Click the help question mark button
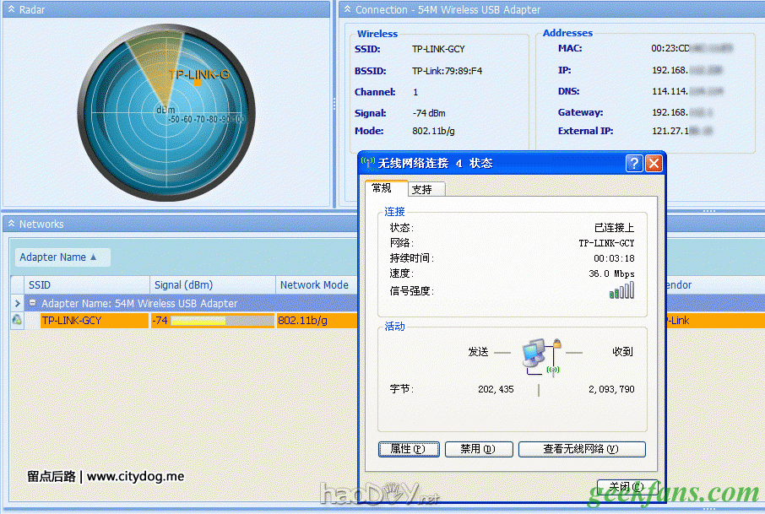 [634, 163]
